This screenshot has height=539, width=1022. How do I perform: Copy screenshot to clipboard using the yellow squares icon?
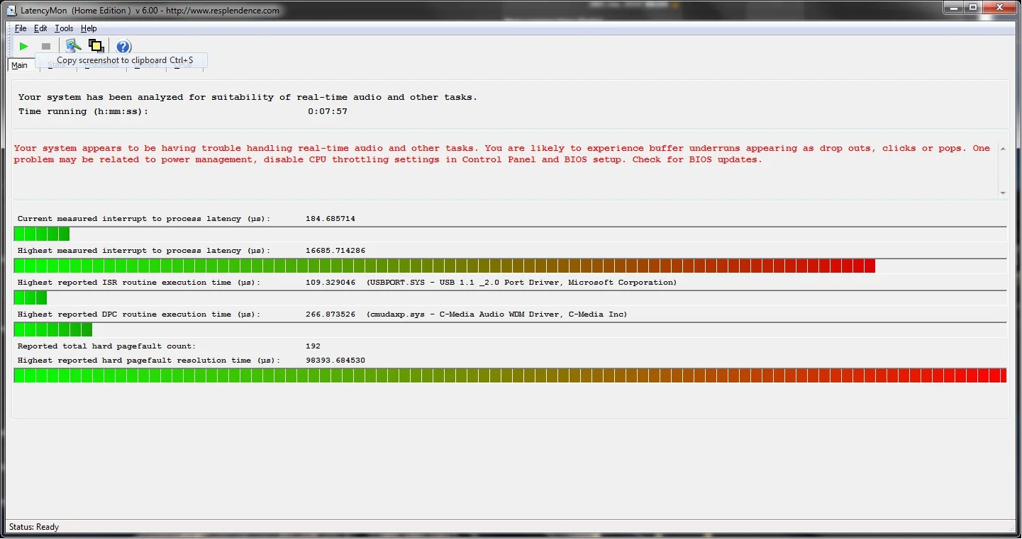pyautogui.click(x=96, y=46)
